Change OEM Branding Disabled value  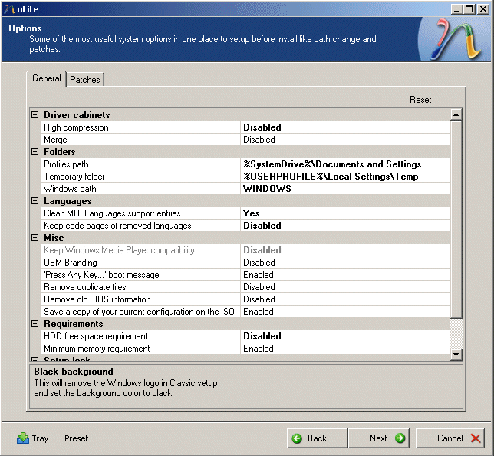[345, 263]
